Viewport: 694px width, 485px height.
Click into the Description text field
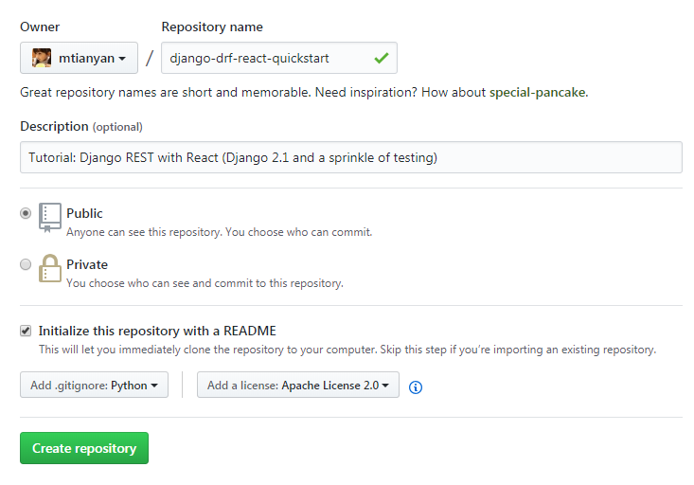pyautogui.click(x=350, y=157)
